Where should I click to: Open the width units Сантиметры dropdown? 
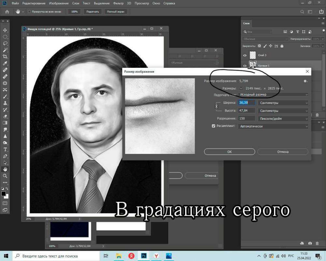point(283,102)
